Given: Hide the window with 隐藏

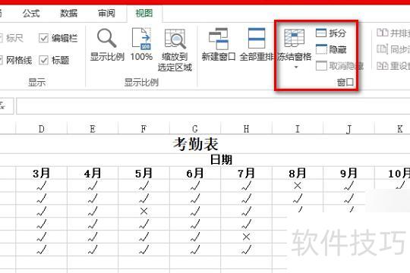Looking at the screenshot, I should pos(331,49).
